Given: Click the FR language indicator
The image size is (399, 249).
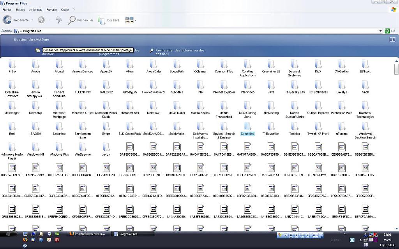Looking at the screenshot, I should [352, 240].
